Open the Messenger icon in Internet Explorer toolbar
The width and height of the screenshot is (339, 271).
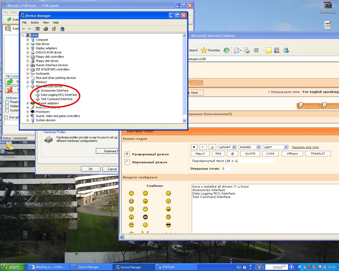click(286, 50)
